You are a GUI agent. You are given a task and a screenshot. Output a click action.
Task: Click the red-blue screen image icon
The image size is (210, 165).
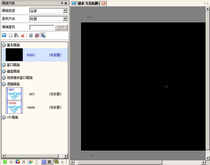[37, 35]
